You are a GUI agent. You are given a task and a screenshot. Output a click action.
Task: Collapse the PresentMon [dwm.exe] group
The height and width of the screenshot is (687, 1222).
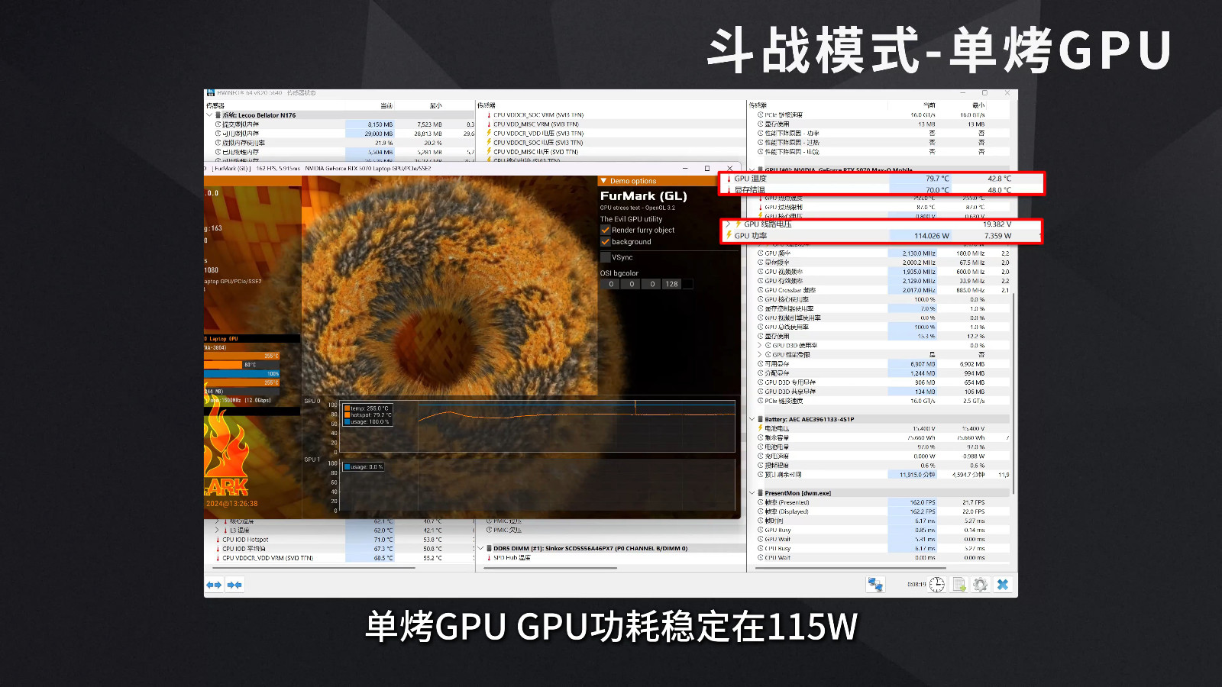pyautogui.click(x=752, y=493)
